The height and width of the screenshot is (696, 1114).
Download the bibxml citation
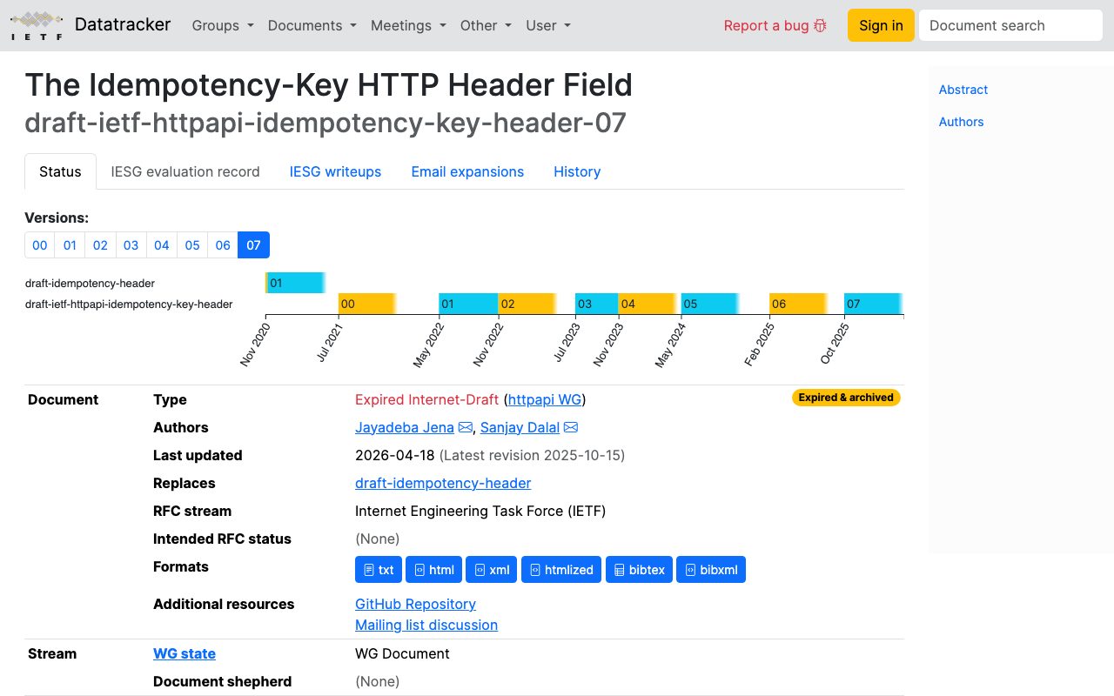click(711, 570)
